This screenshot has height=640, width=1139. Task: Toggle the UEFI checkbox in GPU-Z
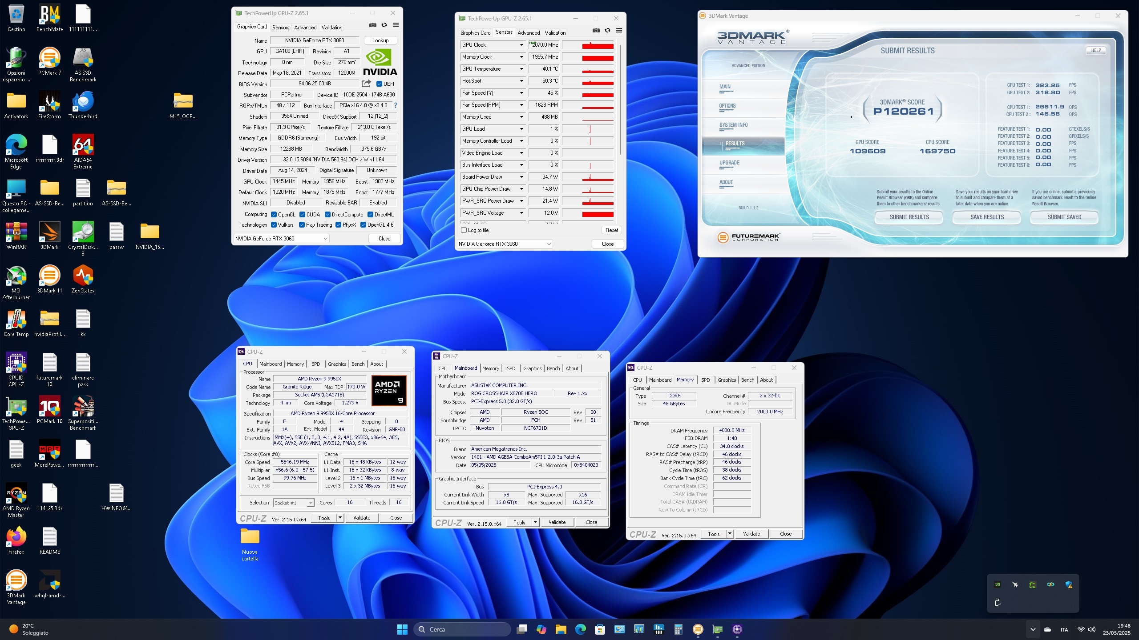coord(379,84)
